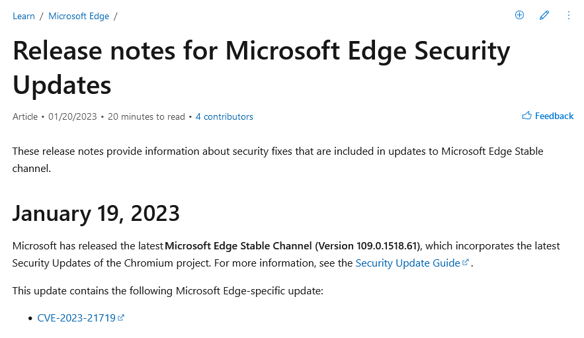
Task: Open the more actions three-dot menu
Action: tap(569, 15)
